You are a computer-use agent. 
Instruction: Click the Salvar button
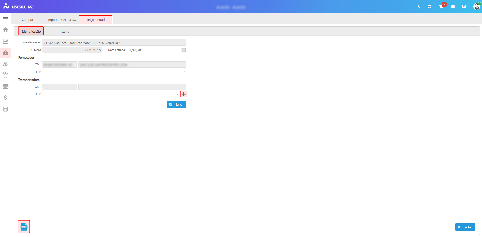point(176,104)
